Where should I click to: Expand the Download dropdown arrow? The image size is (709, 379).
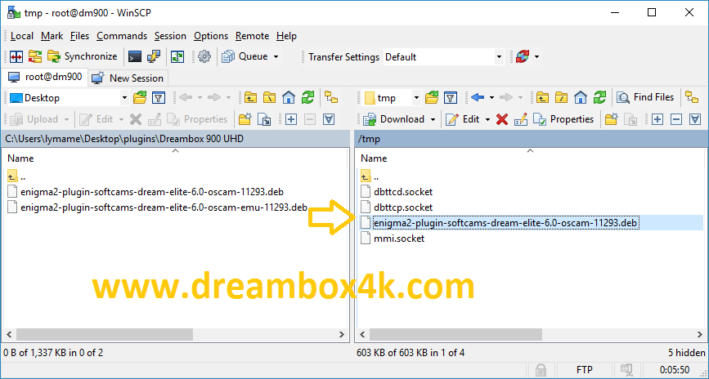[x=433, y=119]
